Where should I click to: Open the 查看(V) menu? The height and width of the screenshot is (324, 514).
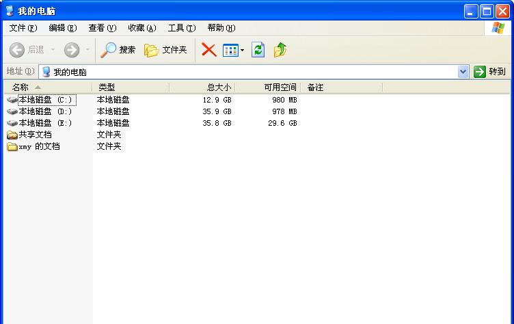click(x=103, y=28)
